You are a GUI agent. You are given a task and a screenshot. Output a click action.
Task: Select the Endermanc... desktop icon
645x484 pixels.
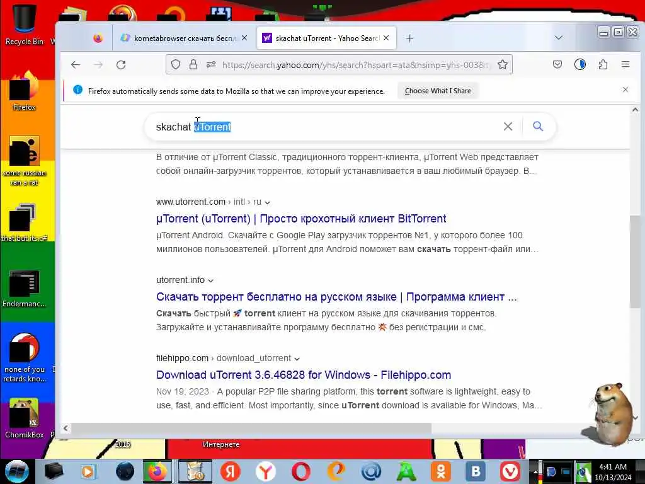[x=25, y=289]
